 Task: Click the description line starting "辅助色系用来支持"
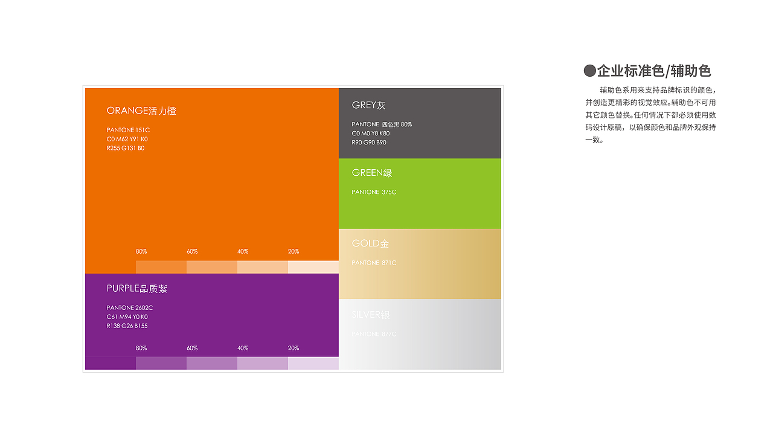[x=658, y=90]
